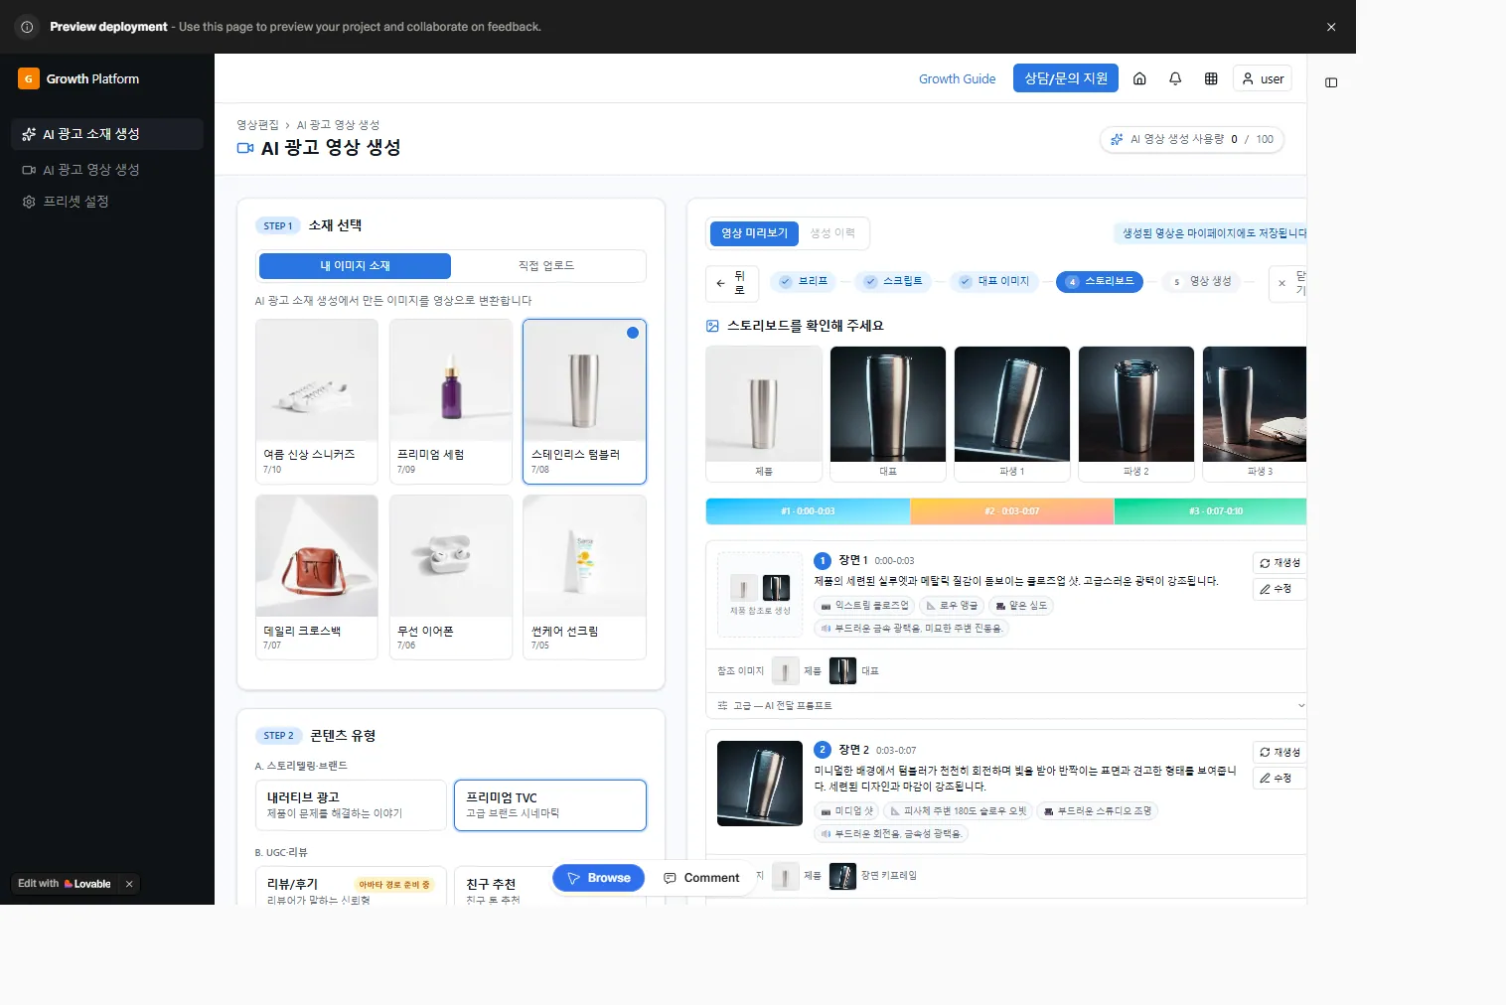
Task: Click 수정 edit for scene 장면 2
Action: (1280, 778)
